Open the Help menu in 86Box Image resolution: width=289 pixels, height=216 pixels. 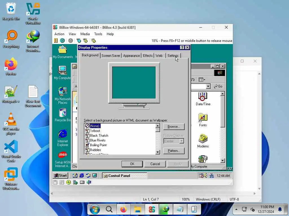tap(110, 34)
